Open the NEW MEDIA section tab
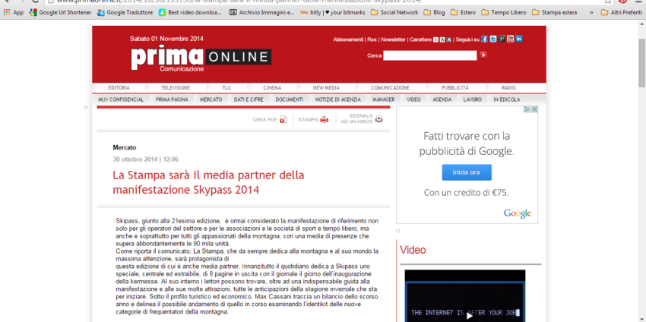Screen dimensions: 646x322 coord(326,87)
